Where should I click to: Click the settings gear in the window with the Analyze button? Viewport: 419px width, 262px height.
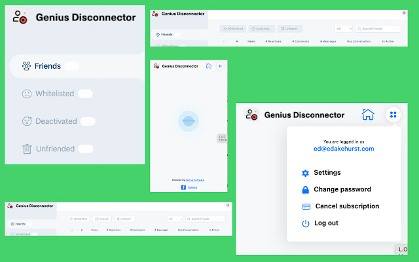[228, 205]
